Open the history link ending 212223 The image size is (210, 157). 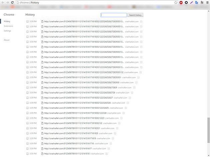[x=74, y=118]
